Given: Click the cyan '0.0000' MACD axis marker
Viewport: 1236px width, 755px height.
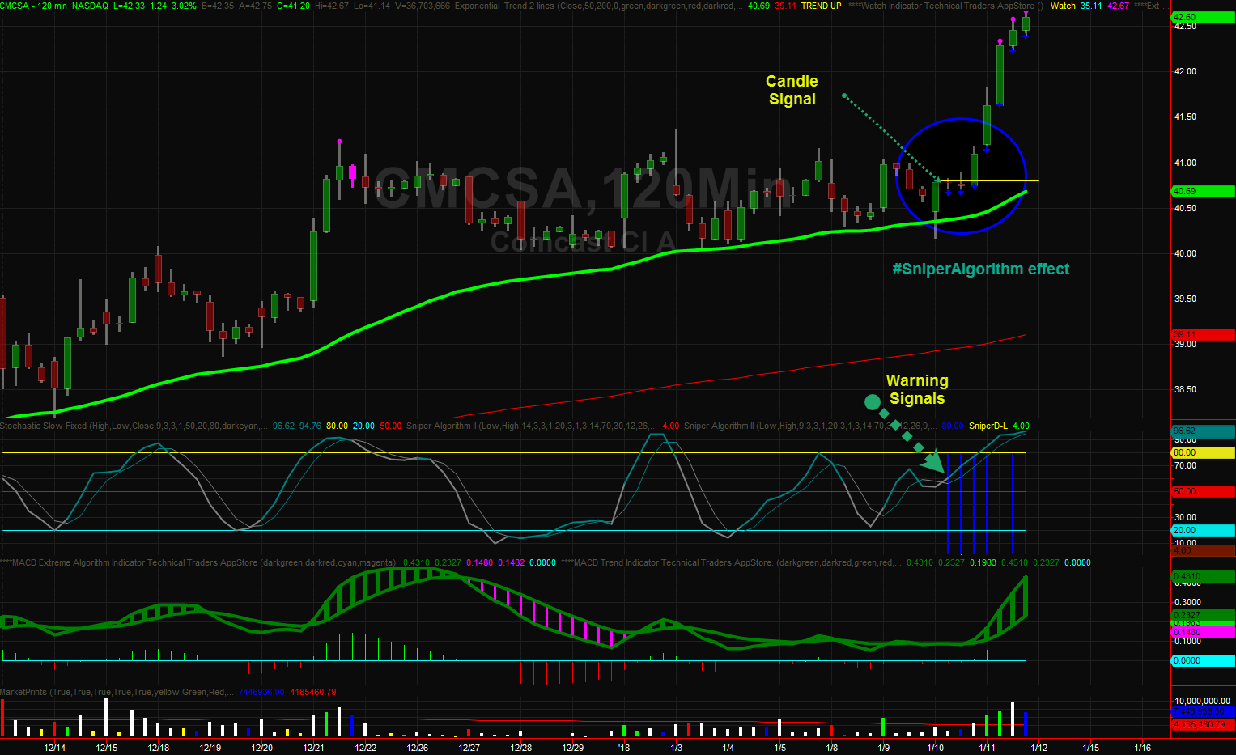Looking at the screenshot, I should [1203, 660].
